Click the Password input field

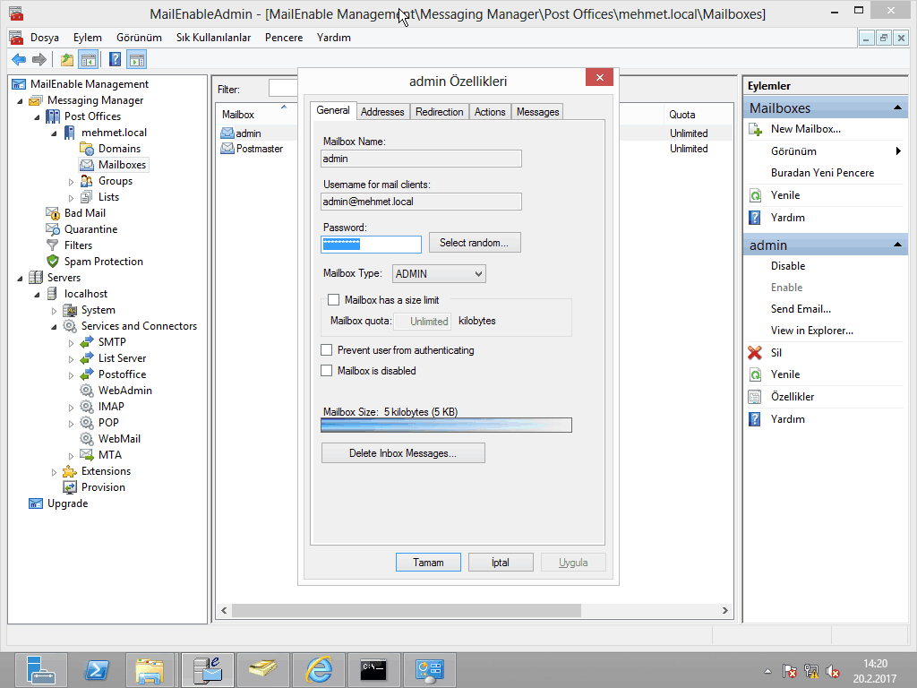tap(371, 245)
